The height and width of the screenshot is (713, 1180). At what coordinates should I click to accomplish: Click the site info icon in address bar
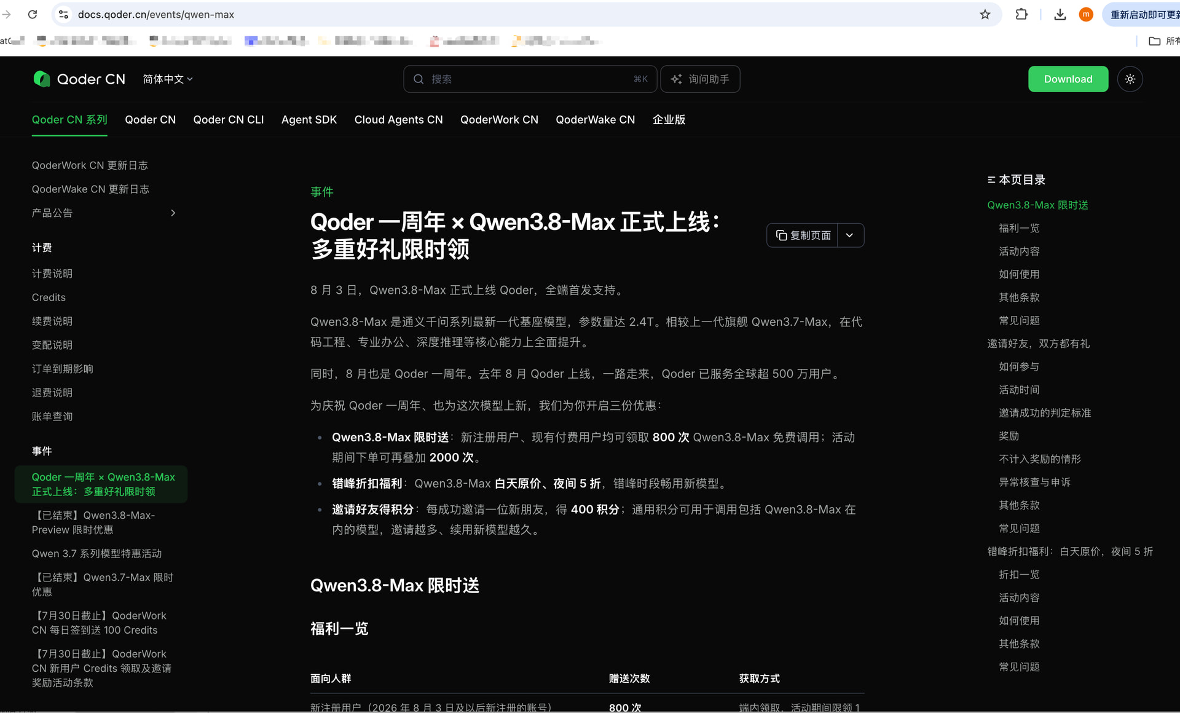point(63,14)
